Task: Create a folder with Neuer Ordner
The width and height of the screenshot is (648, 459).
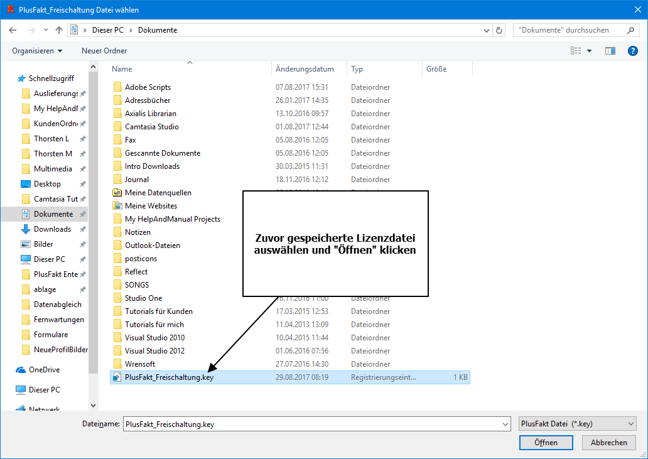Action: (x=104, y=51)
